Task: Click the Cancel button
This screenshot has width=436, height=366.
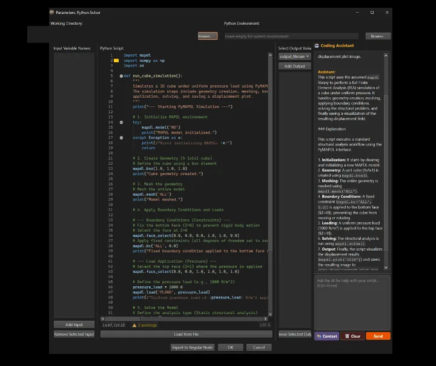Action: click(x=259, y=348)
